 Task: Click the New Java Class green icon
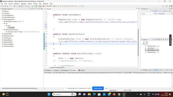click(50, 6)
